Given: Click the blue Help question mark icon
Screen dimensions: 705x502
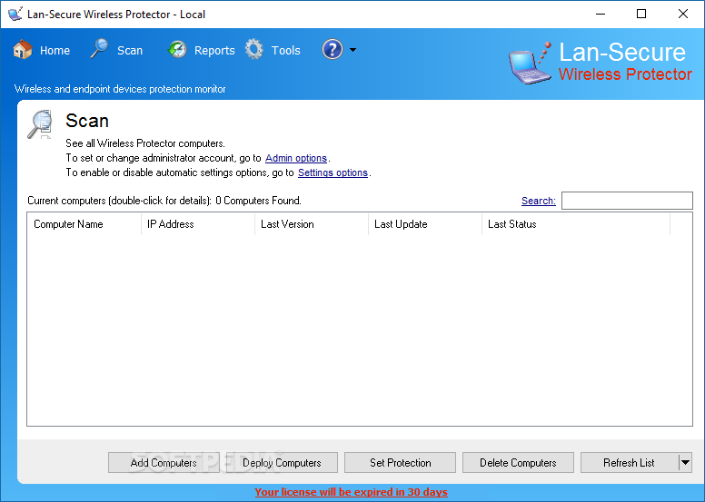Looking at the screenshot, I should point(333,49).
